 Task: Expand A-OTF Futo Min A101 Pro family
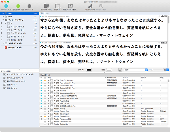click(x=49, y=83)
